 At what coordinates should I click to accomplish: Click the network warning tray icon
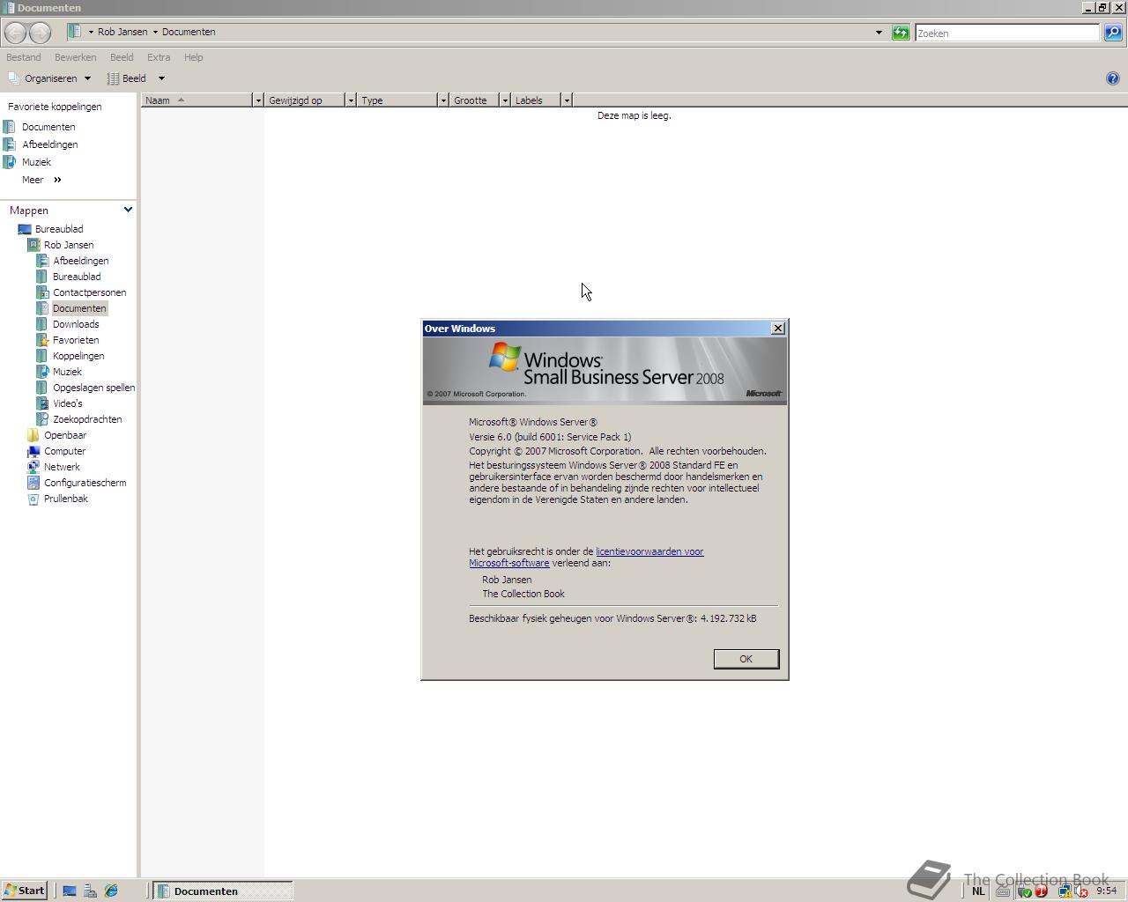click(1065, 891)
